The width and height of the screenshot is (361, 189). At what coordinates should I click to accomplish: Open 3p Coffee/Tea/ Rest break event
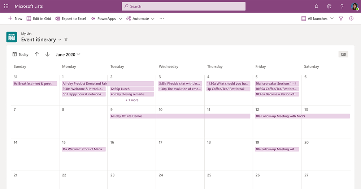pos(229,89)
